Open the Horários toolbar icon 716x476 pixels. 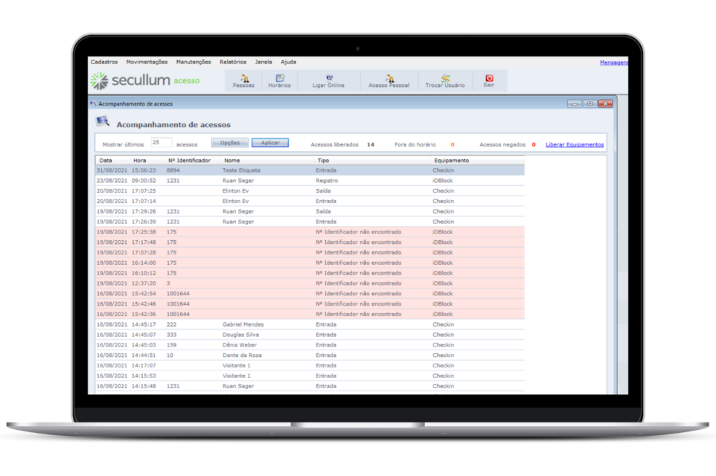(x=279, y=81)
